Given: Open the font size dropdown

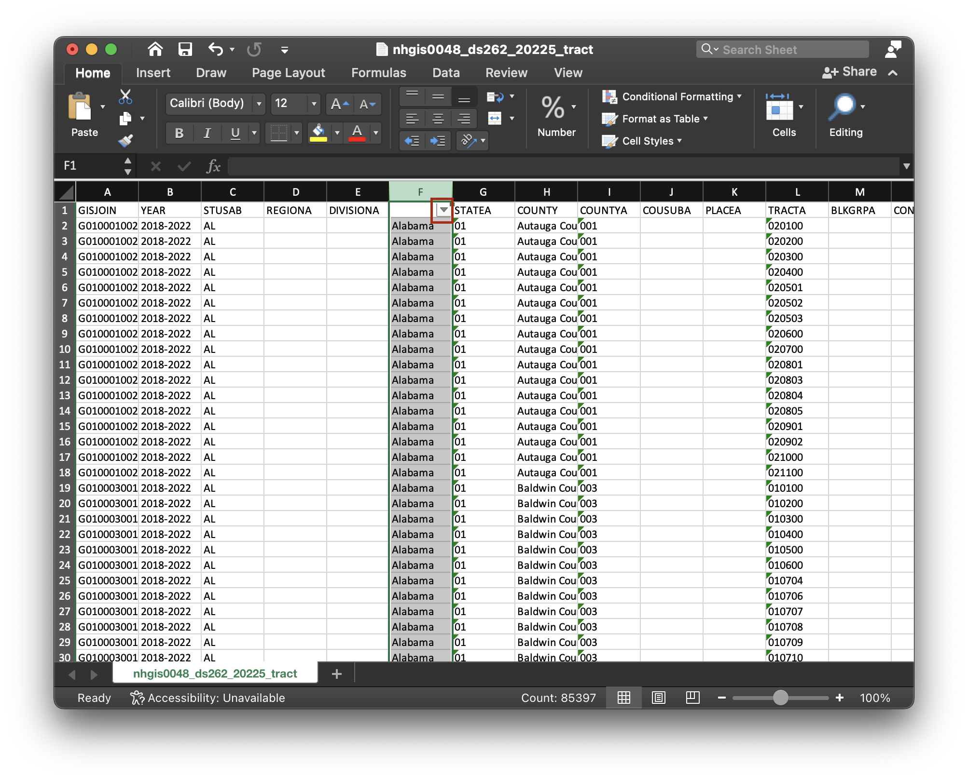Looking at the screenshot, I should [314, 104].
